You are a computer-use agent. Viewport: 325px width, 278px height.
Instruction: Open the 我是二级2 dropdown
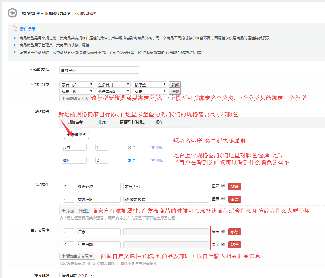click(x=113, y=91)
